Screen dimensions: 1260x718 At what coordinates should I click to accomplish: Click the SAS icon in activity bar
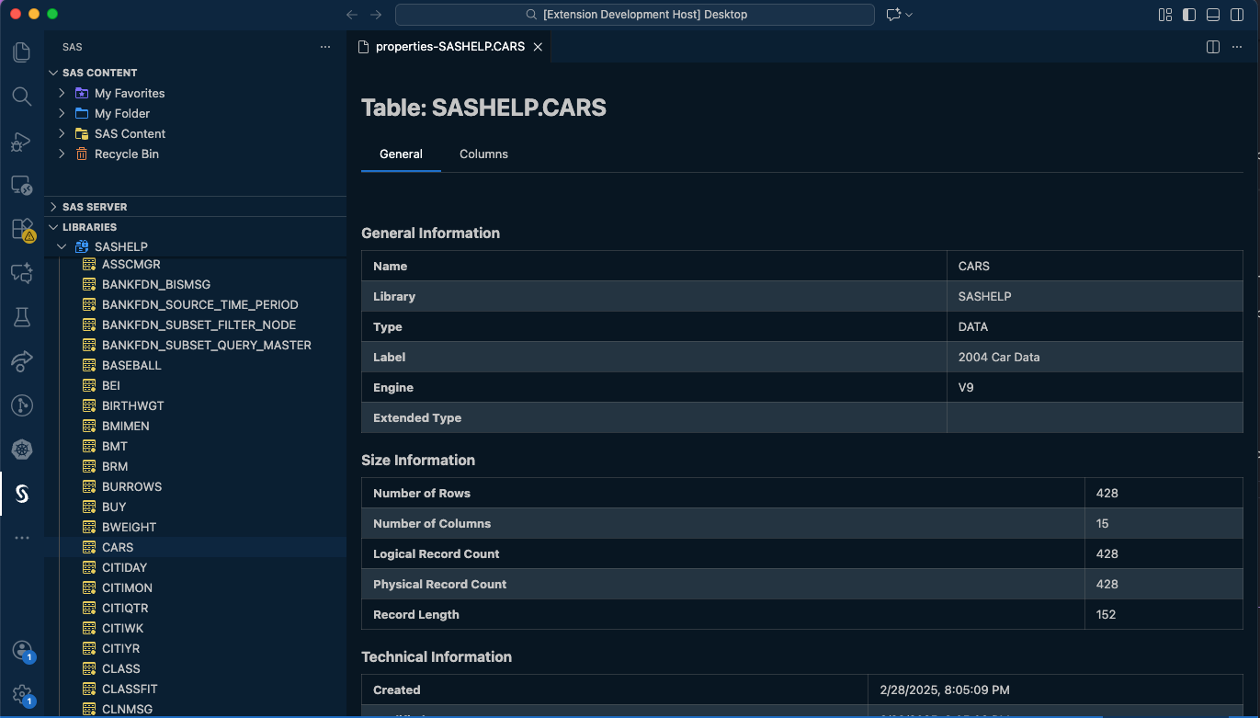tap(22, 495)
